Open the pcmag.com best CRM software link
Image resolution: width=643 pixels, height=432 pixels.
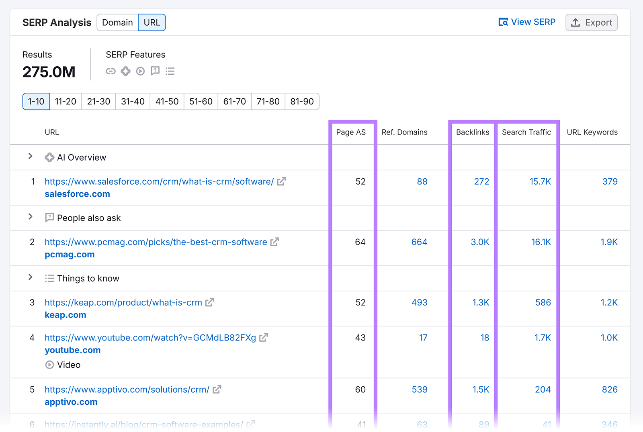[156, 242]
